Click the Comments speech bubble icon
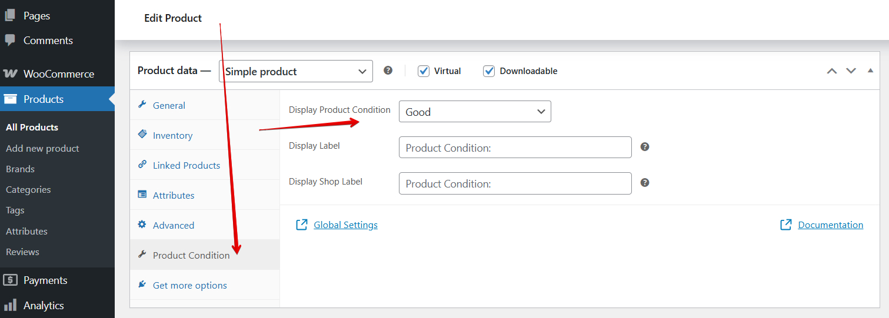This screenshot has height=318, width=889. (x=10, y=40)
